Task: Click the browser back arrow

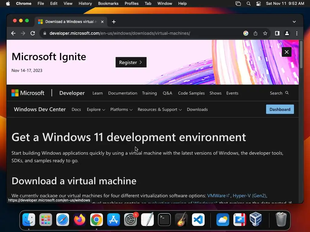Action: click(13, 33)
